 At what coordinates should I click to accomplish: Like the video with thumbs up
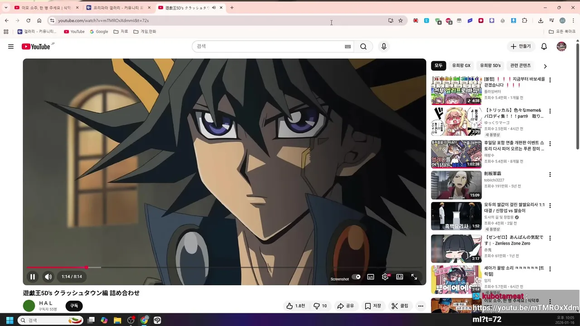click(x=295, y=306)
